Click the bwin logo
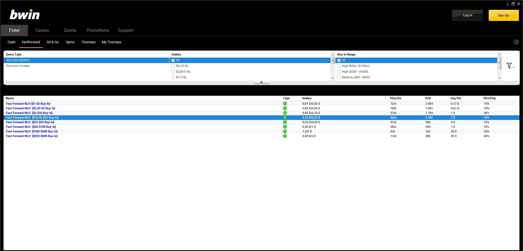This screenshot has width=523, height=251. click(x=25, y=14)
